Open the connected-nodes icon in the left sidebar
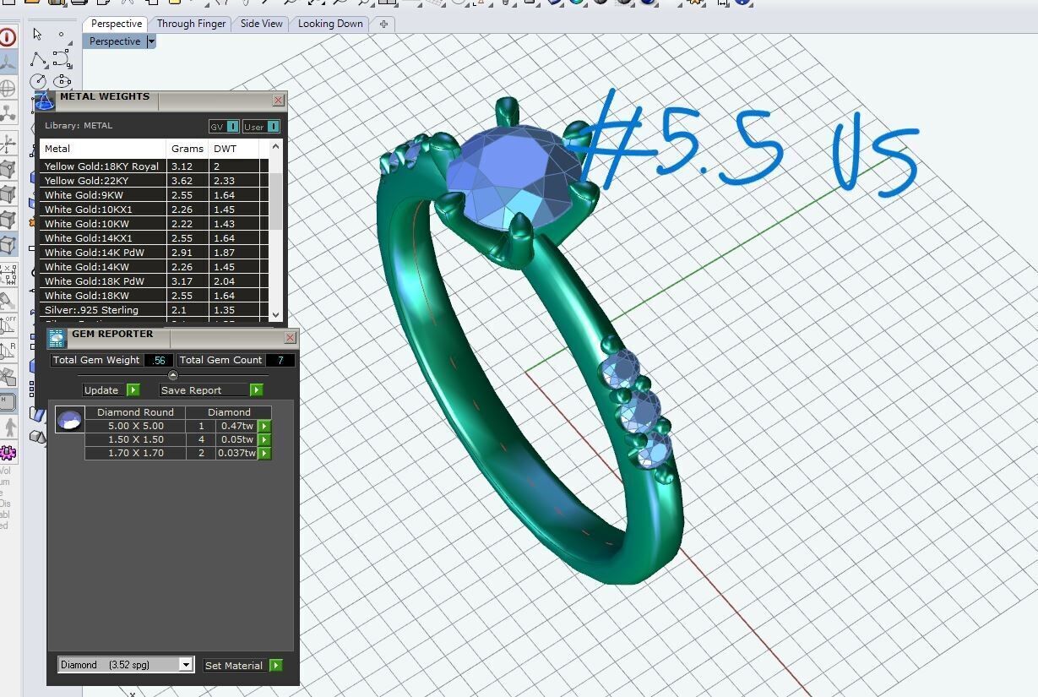 8,112
